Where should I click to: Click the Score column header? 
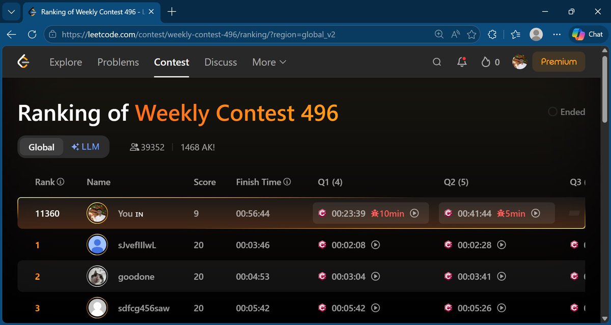[x=205, y=182]
